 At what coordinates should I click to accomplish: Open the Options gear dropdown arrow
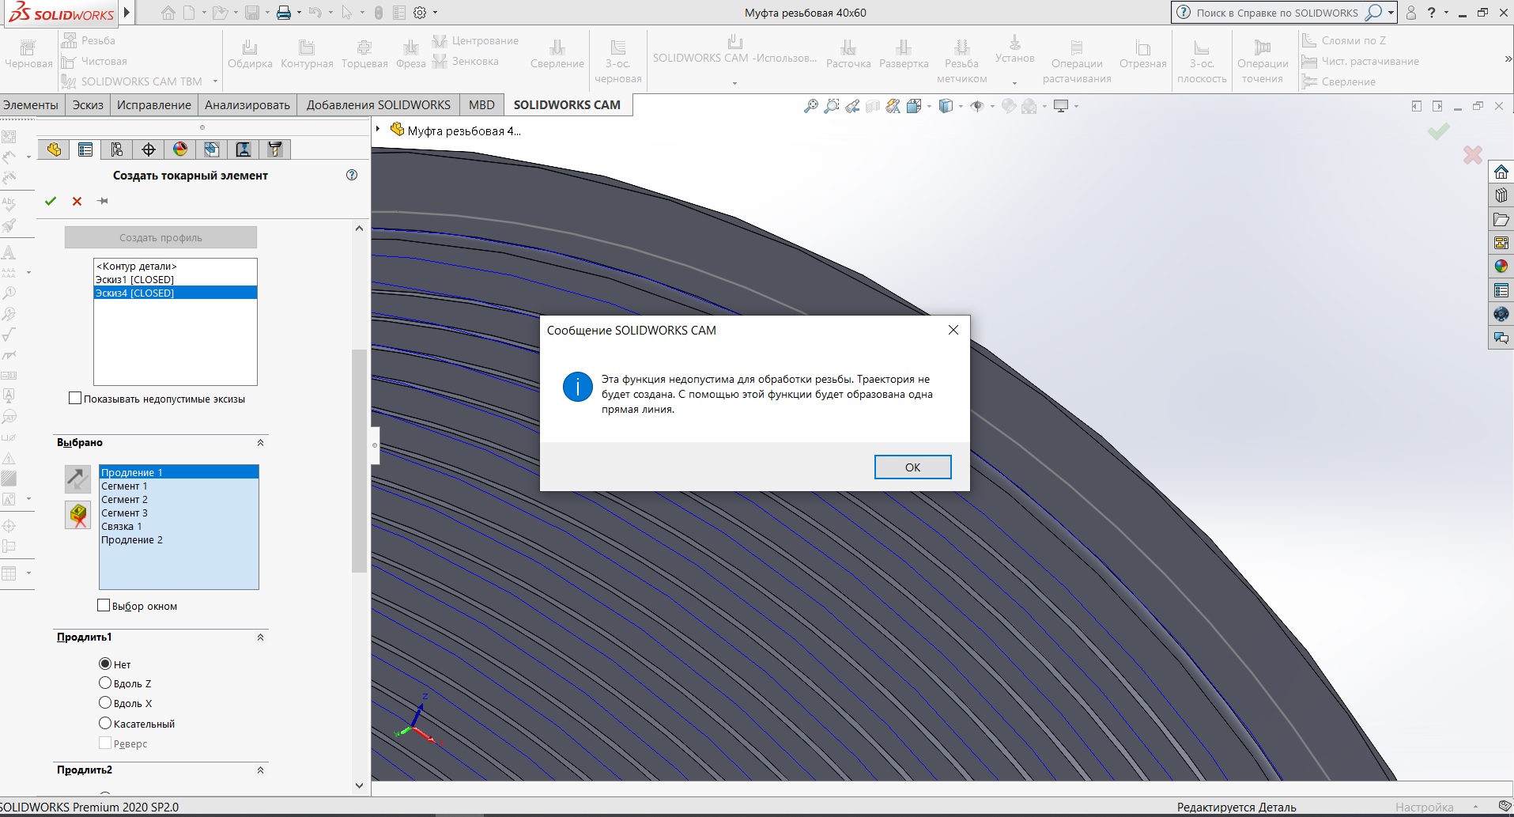[435, 13]
